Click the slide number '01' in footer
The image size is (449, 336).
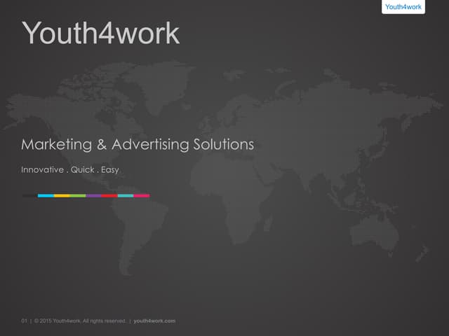pos(24,321)
